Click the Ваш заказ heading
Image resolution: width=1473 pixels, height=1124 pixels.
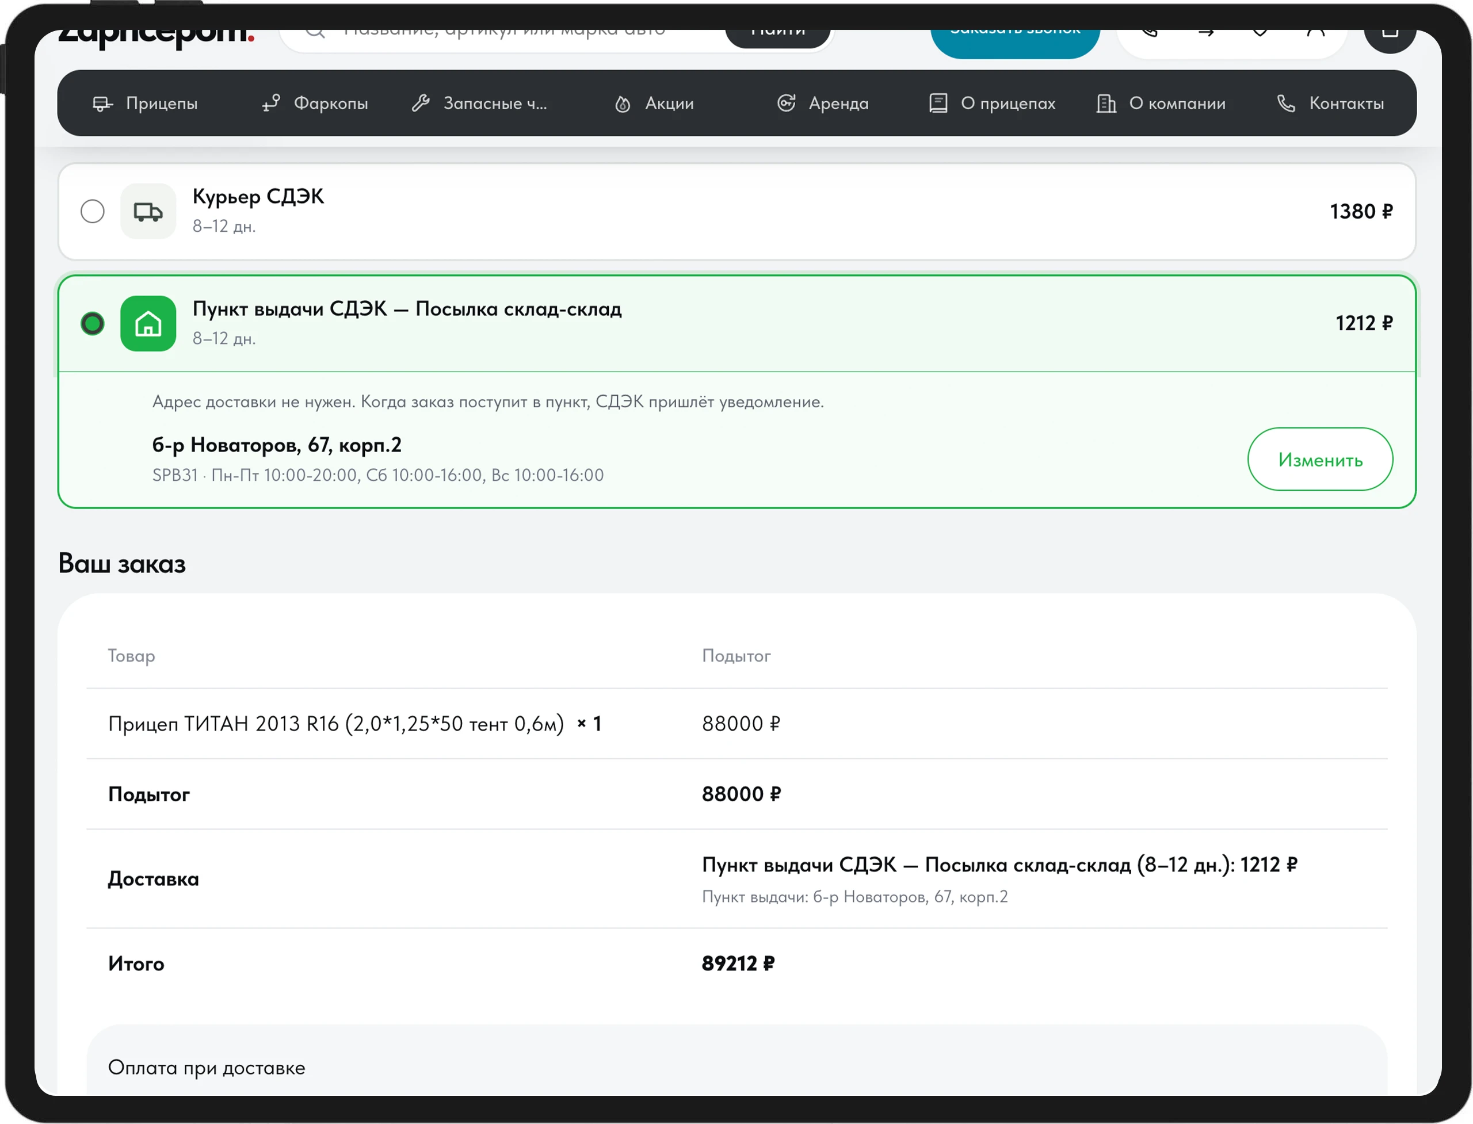tap(122, 564)
